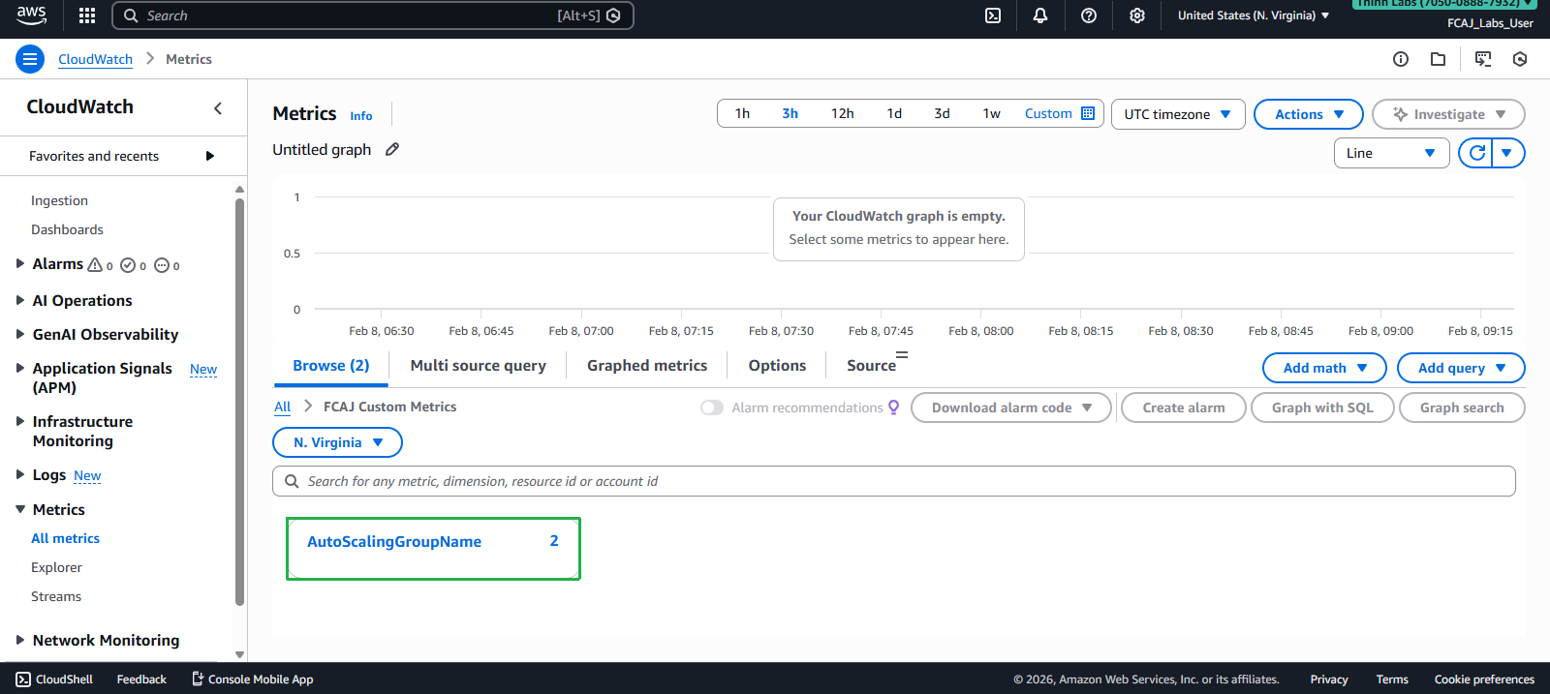This screenshot has height=694, width=1550.
Task: Switch to the Browse (2) tab
Action: [x=330, y=366]
